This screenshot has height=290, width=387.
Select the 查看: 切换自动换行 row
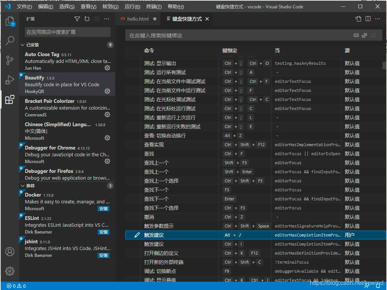[x=256, y=136]
